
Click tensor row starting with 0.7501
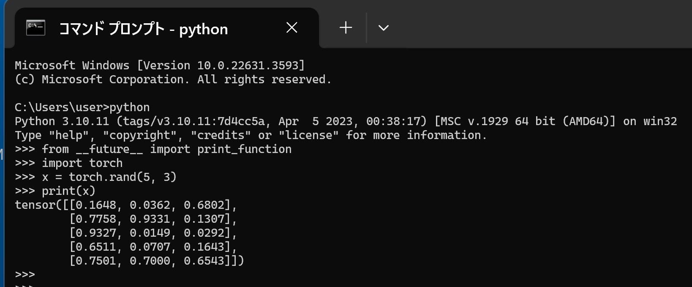156,261
